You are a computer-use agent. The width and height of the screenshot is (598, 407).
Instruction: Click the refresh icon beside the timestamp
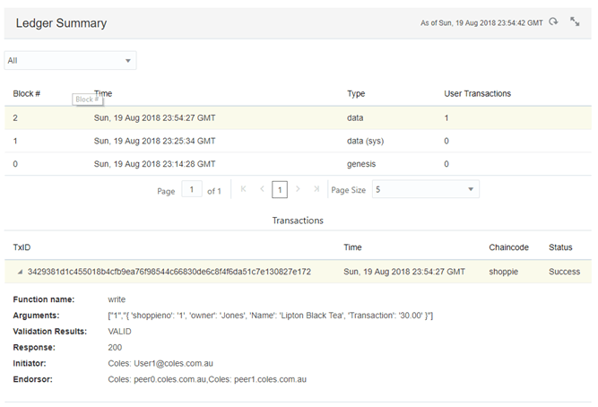click(554, 22)
